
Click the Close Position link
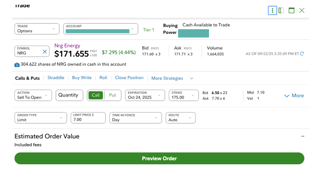coord(129,78)
